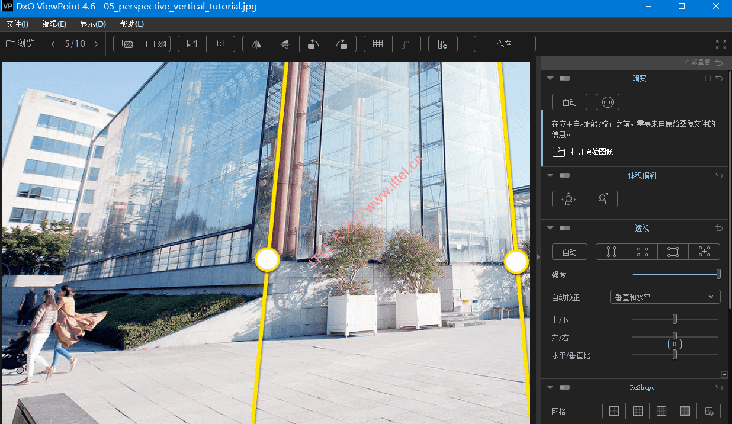Select force rectangle perspective tool
The width and height of the screenshot is (732, 424).
(673, 252)
